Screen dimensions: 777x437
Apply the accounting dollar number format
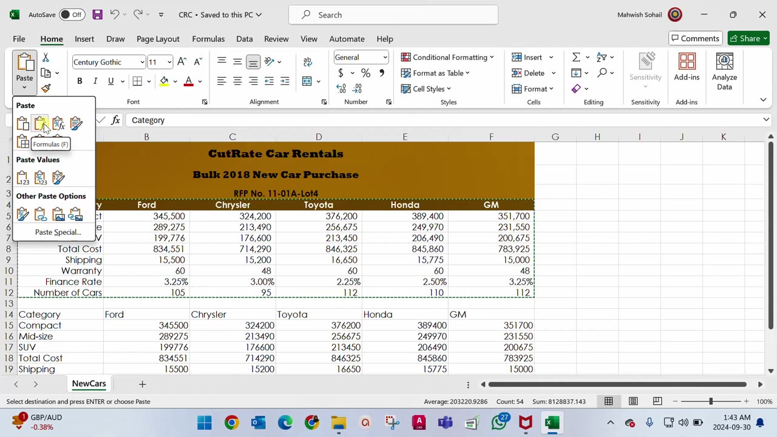click(x=341, y=73)
